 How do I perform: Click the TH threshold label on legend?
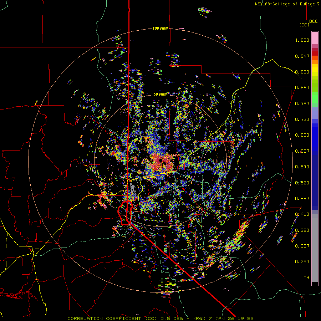click(306, 278)
